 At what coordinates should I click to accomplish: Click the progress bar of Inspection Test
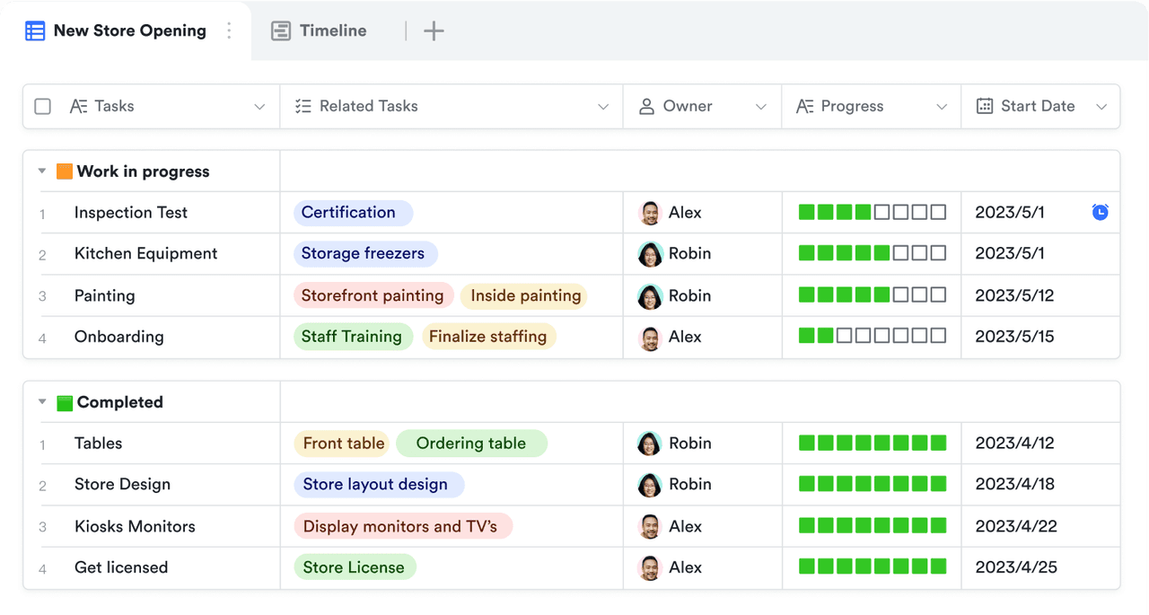point(873,213)
